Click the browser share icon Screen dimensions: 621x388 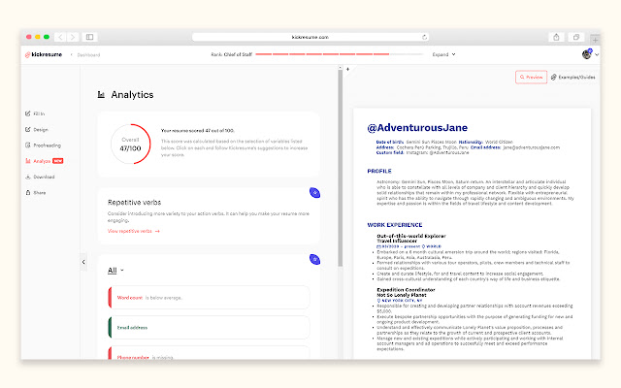(556, 37)
